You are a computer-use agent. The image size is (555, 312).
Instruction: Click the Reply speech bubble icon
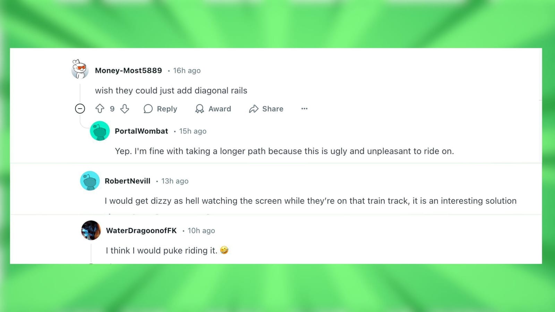[x=148, y=109]
